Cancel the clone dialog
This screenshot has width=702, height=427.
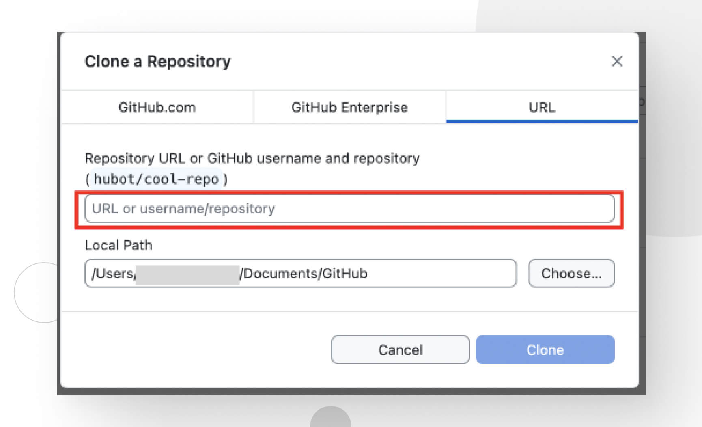click(401, 349)
